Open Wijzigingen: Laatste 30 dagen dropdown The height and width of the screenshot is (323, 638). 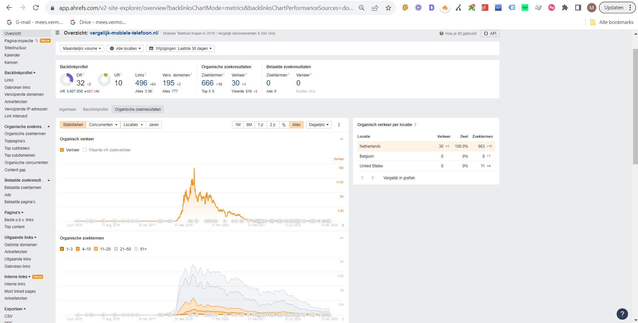coord(180,49)
